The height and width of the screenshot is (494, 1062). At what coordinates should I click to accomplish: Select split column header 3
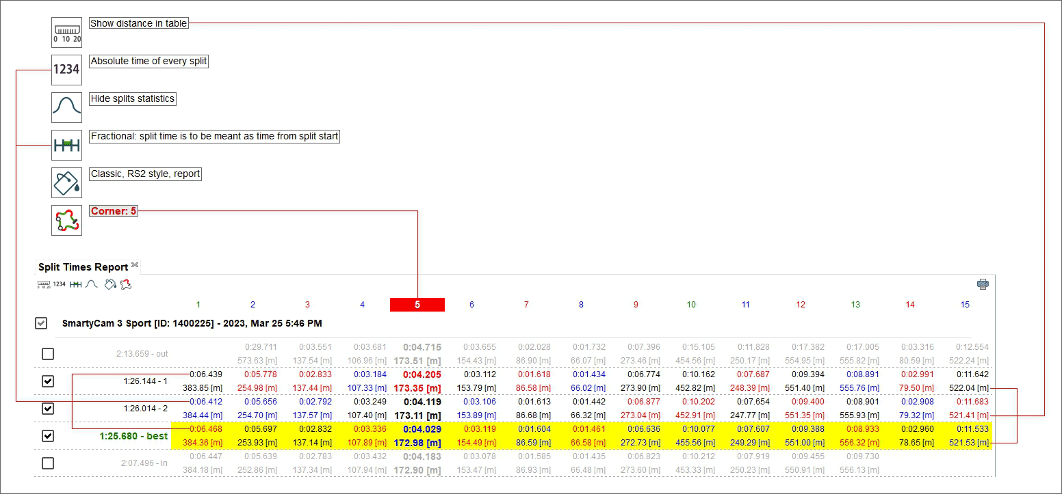(307, 305)
